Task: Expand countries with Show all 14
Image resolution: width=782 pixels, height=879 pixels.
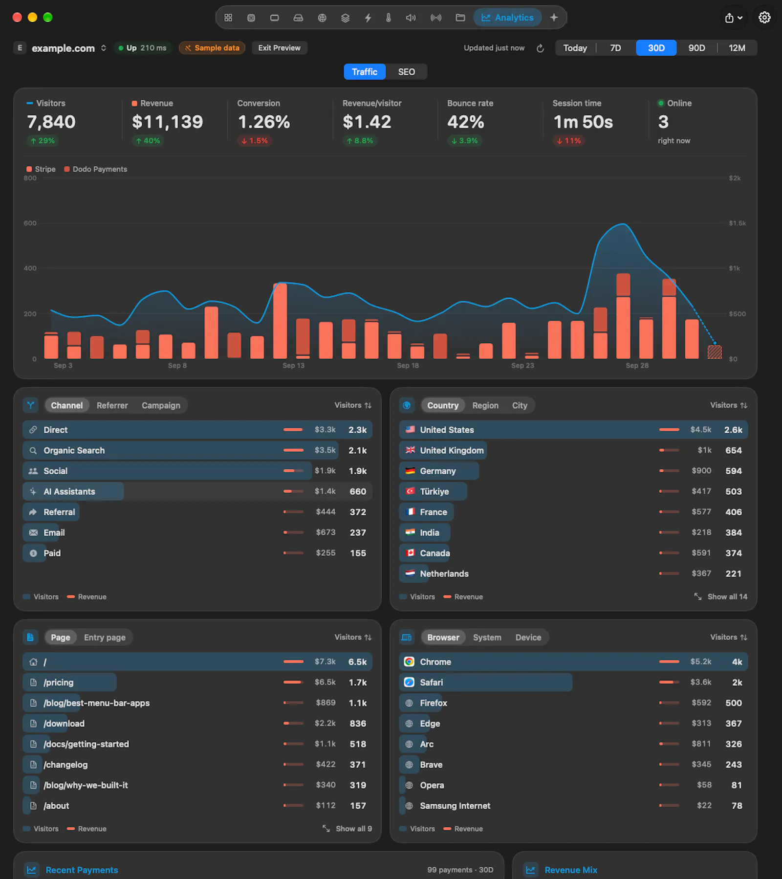Action: (x=721, y=596)
